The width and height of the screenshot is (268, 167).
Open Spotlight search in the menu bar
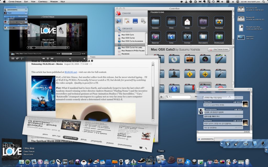click(263, 2)
